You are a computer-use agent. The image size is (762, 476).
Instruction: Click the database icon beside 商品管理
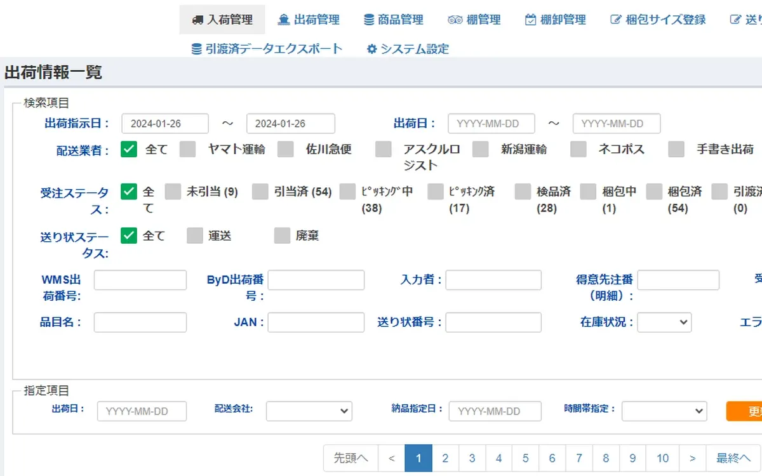(x=369, y=20)
